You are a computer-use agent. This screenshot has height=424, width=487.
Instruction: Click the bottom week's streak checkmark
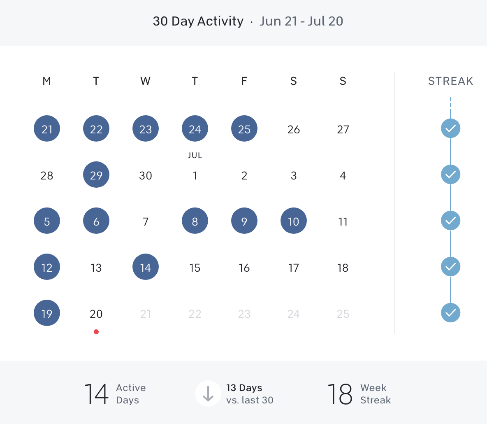click(x=450, y=313)
